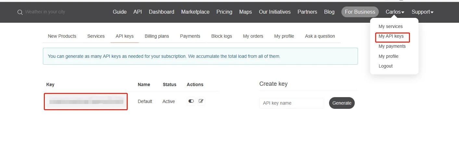Expand the Support dropdown menu
This screenshot has width=459, height=154.
(422, 12)
